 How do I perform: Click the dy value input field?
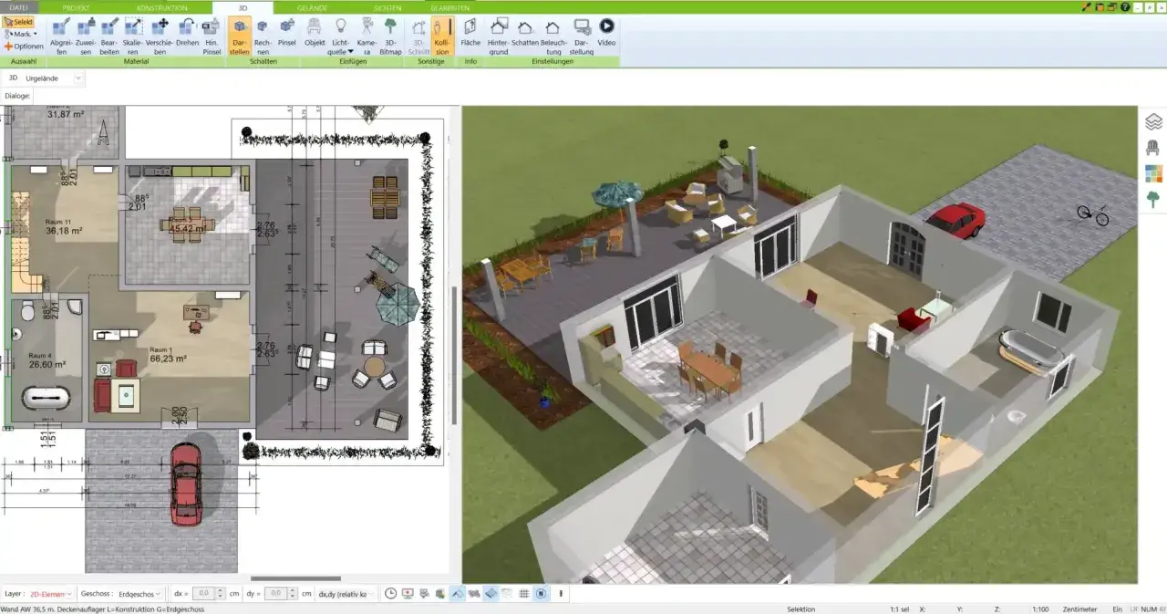(x=275, y=593)
